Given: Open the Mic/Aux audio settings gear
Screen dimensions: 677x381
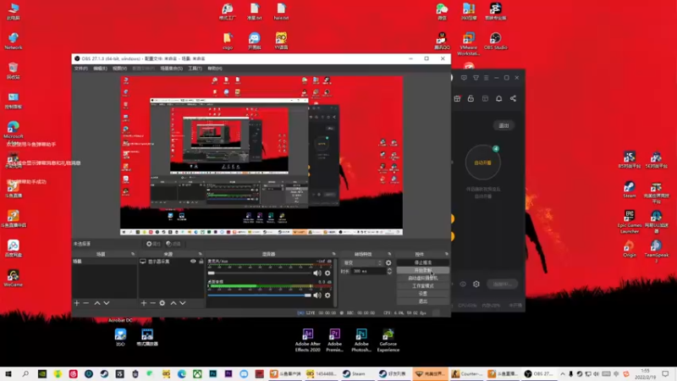Looking at the screenshot, I should (x=327, y=273).
